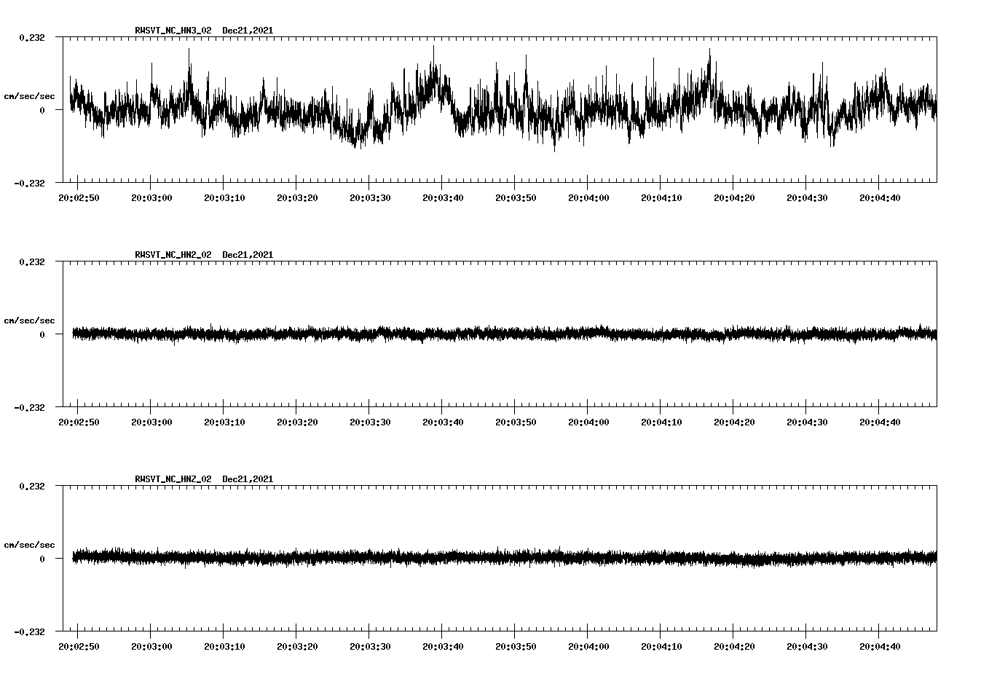Image resolution: width=989 pixels, height=673 pixels.
Task: Click the 20:03:00 time label under HNZ plot
Action: tap(151, 646)
